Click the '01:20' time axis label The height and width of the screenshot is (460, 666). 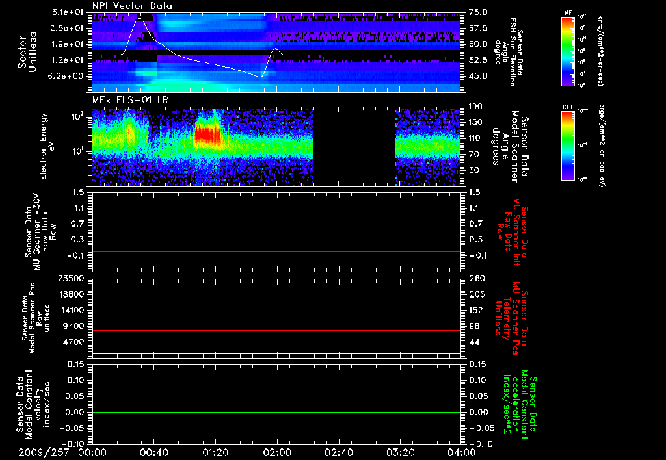pyautogui.click(x=215, y=452)
